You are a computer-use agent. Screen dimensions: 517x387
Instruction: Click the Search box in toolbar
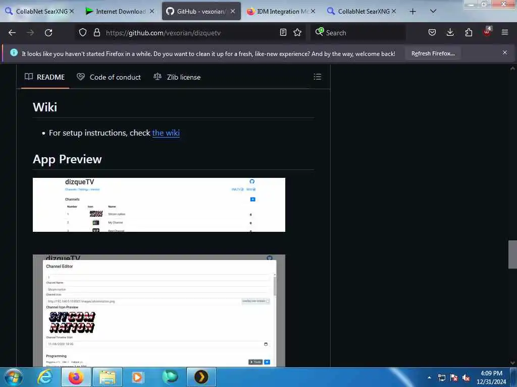tap(358, 33)
